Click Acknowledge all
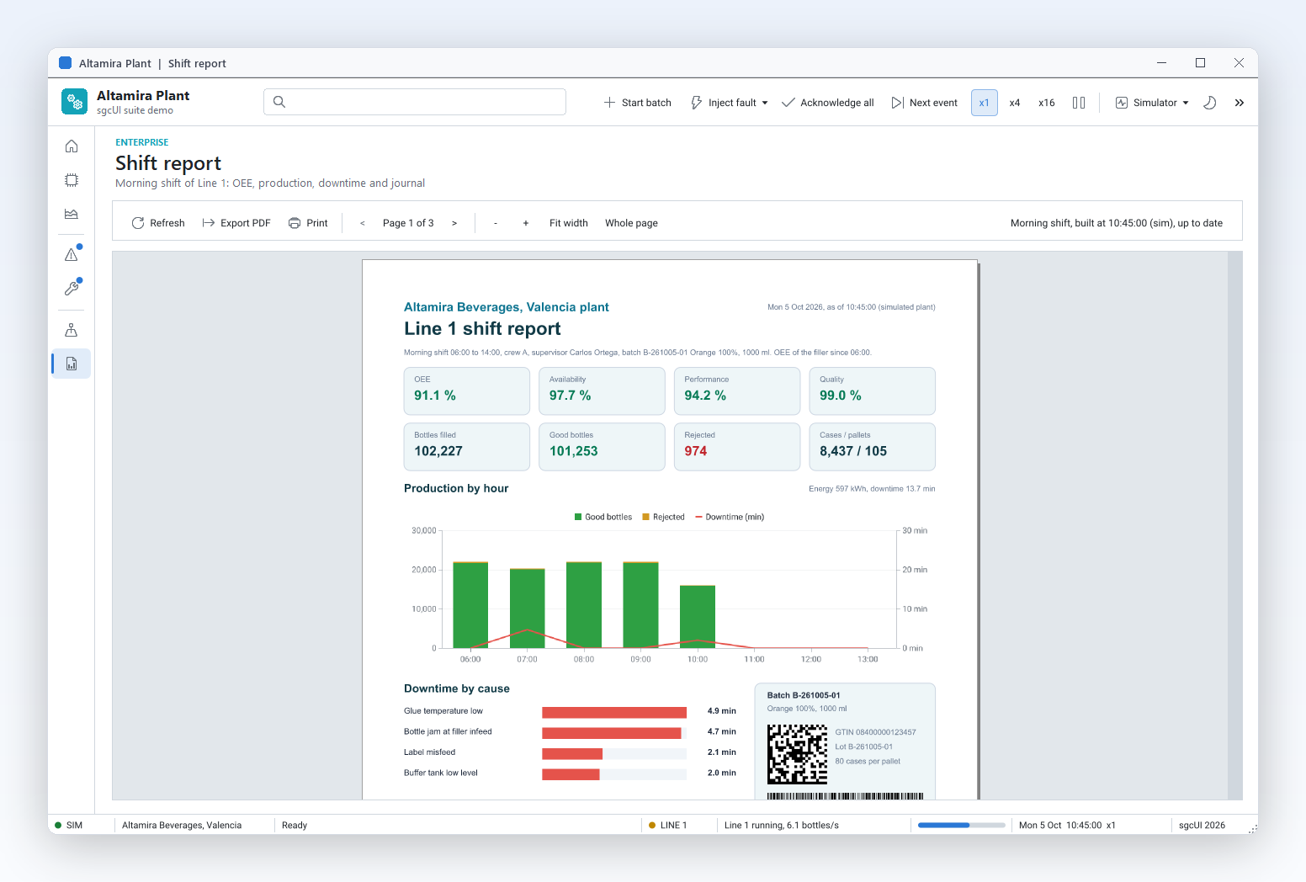 (828, 103)
